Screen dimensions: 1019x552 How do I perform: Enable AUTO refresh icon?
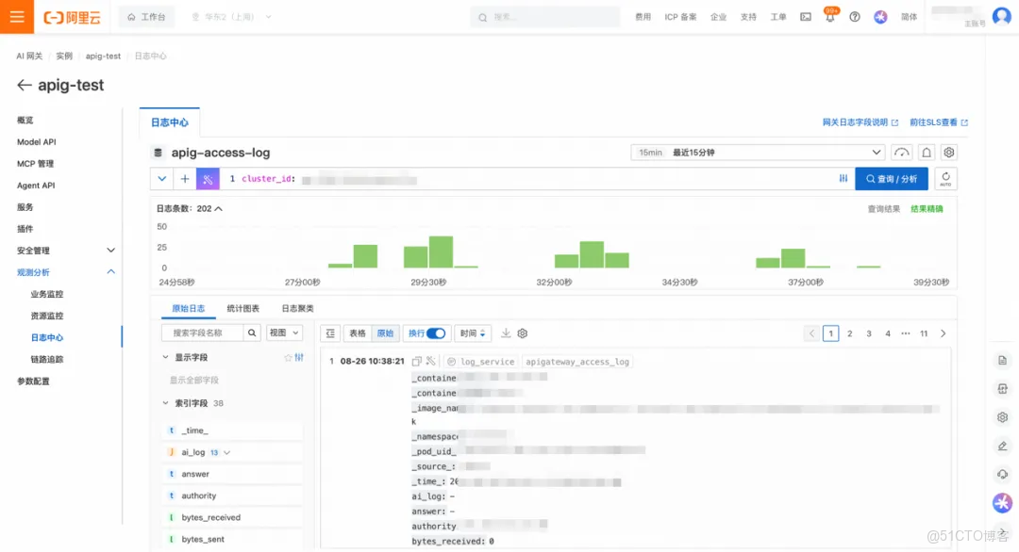[945, 178]
